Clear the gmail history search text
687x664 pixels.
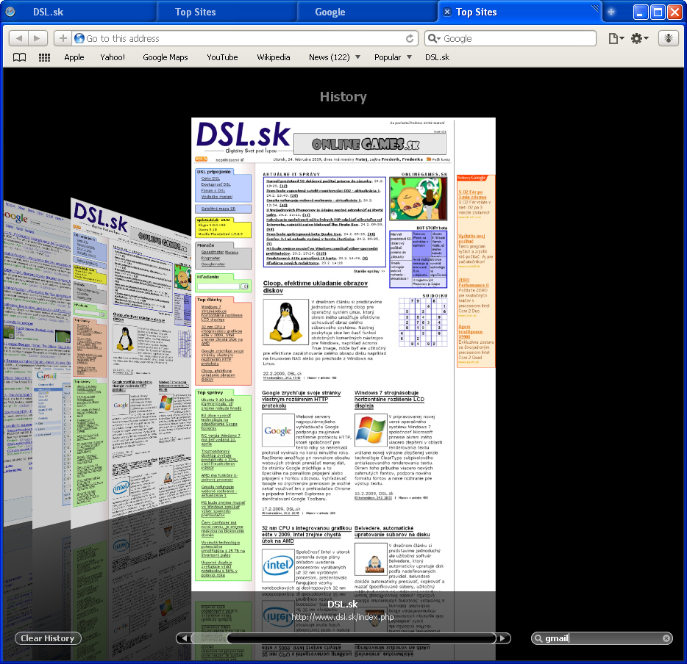pos(666,638)
